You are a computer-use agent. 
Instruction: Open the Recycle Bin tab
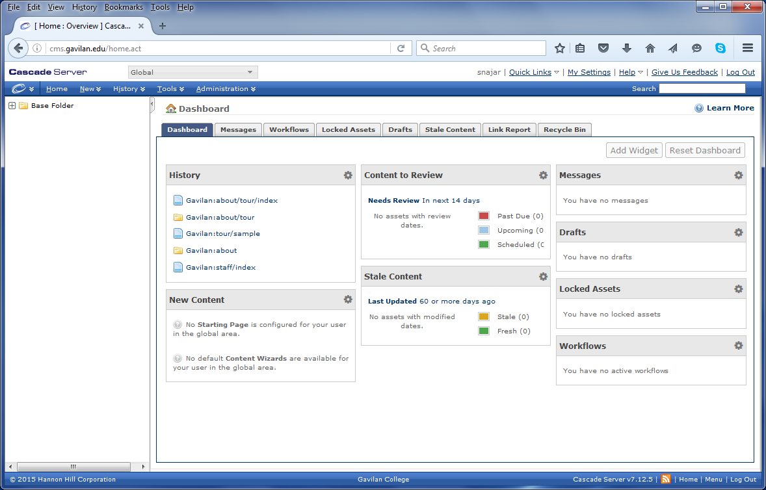[x=564, y=130]
